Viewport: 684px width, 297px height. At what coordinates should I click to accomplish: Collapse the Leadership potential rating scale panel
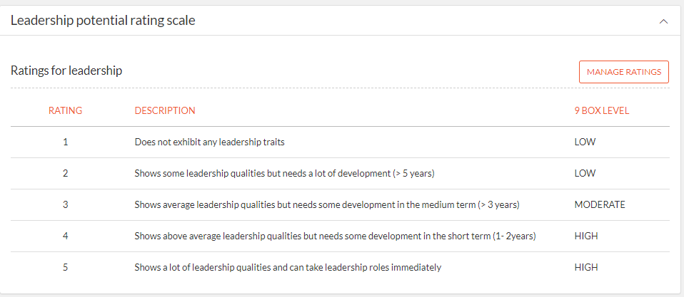663,21
